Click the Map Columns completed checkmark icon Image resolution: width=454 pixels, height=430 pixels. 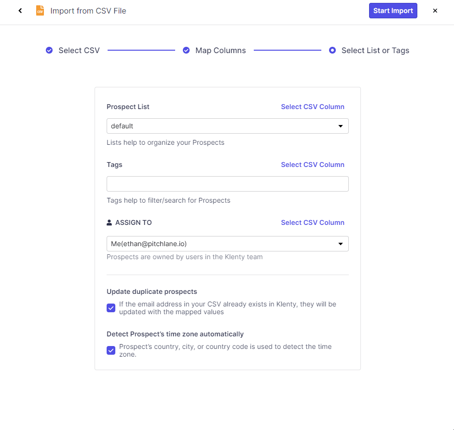[x=186, y=50]
